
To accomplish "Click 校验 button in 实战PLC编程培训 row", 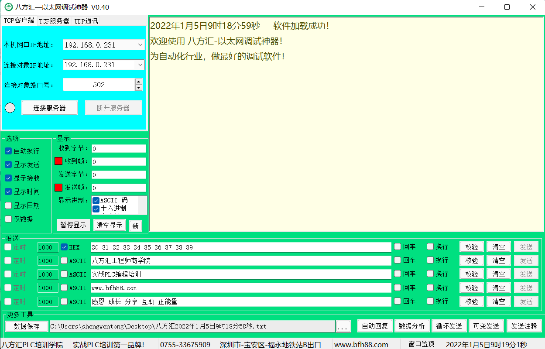I will tap(472, 274).
